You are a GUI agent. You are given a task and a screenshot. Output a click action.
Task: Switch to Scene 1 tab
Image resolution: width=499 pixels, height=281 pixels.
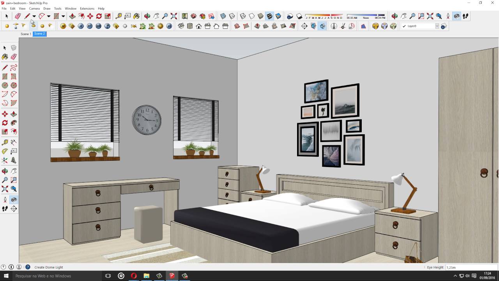tap(26, 34)
